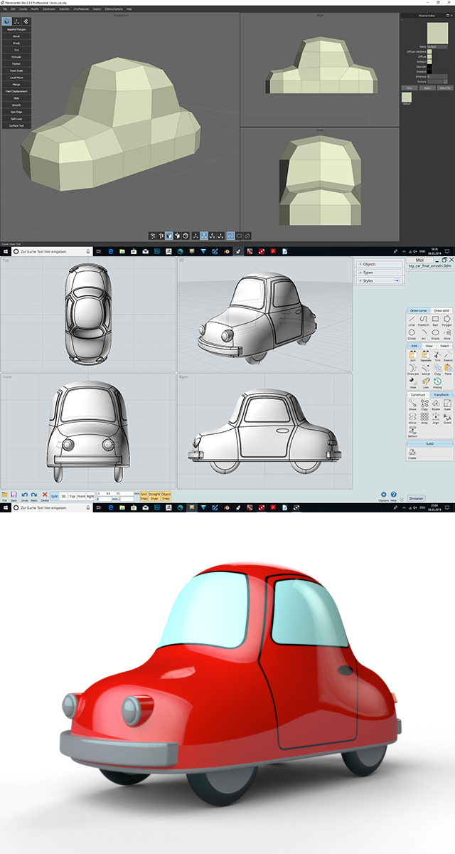455x854 pixels.
Task: Click the Paste icon in Edit palette
Action: click(448, 370)
